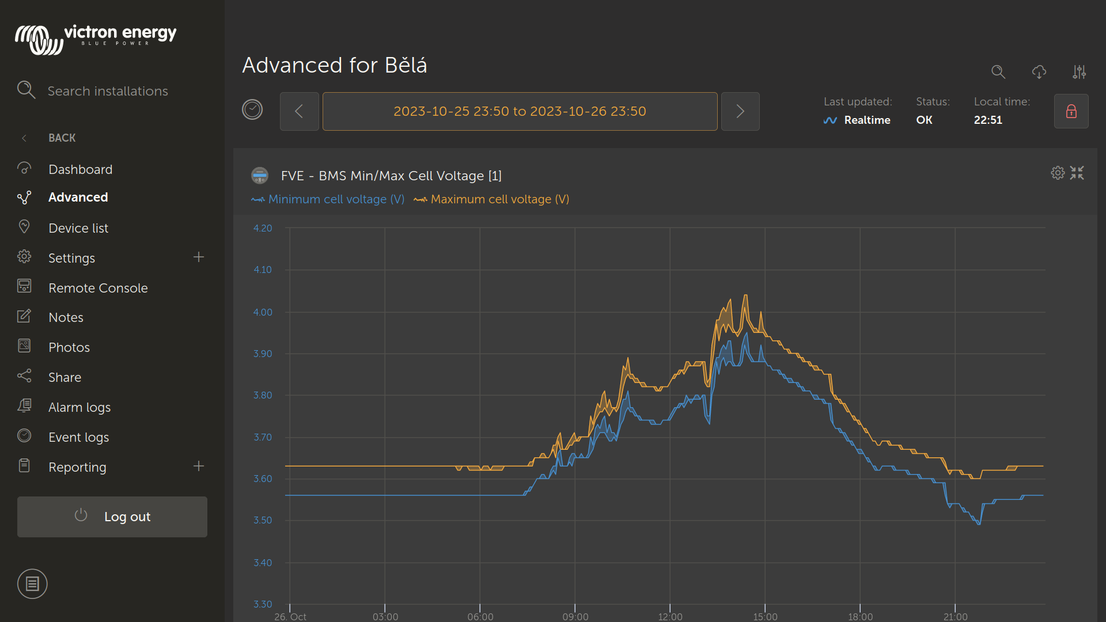1106x622 pixels.
Task: Click the red lock icon button
Action: click(x=1071, y=111)
